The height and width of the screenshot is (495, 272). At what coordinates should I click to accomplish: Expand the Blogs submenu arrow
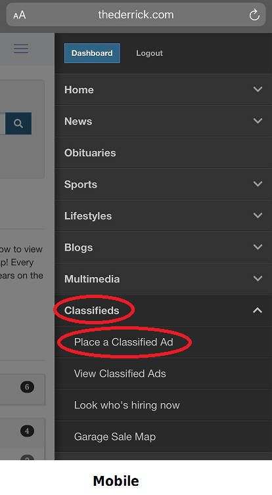[x=258, y=247]
